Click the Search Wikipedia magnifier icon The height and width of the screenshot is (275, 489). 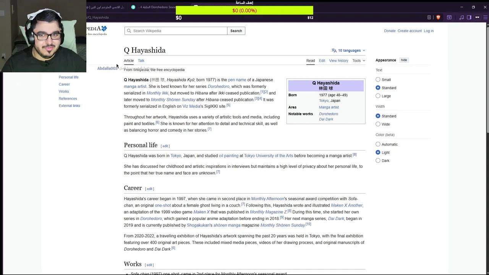[x=129, y=31]
